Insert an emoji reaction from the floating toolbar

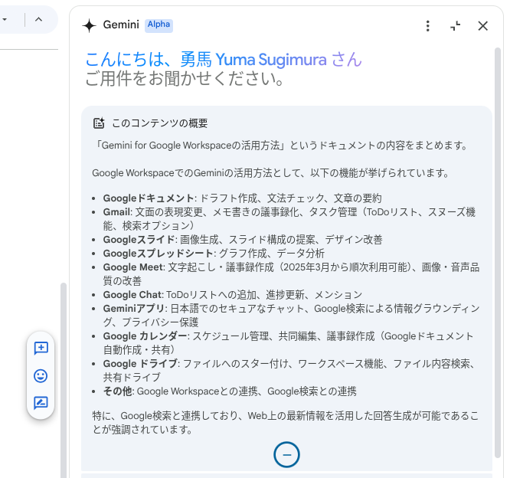[x=41, y=376]
